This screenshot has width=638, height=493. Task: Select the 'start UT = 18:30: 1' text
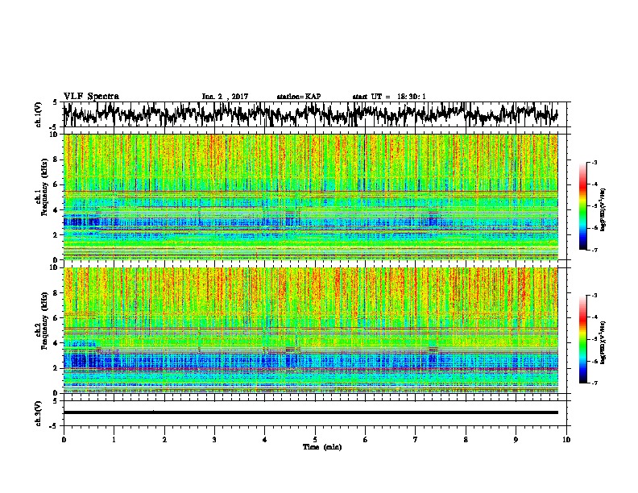pos(389,97)
